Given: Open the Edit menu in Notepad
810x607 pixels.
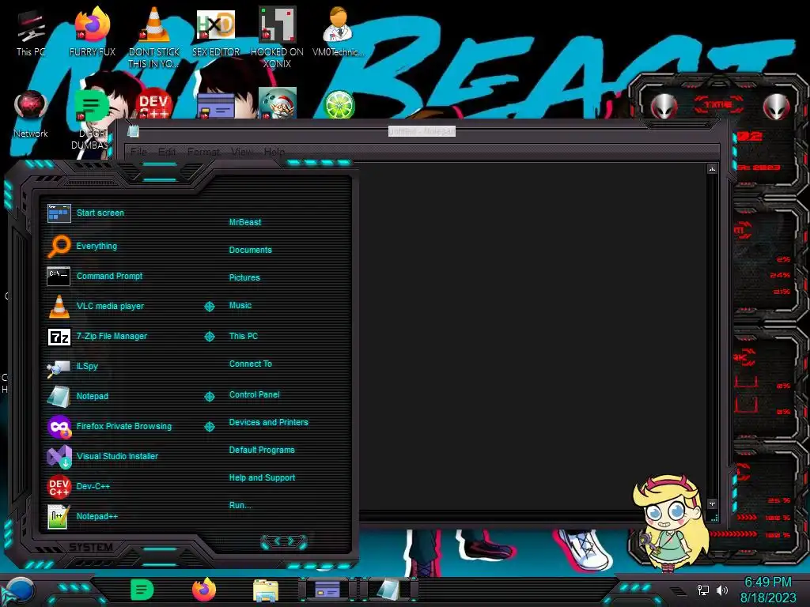Looking at the screenshot, I should pyautogui.click(x=167, y=152).
